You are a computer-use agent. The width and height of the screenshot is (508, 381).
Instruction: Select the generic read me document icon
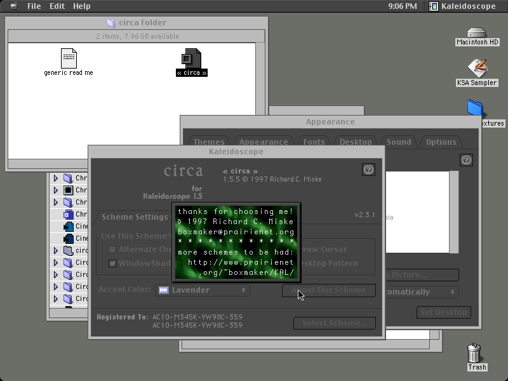pyautogui.click(x=69, y=58)
